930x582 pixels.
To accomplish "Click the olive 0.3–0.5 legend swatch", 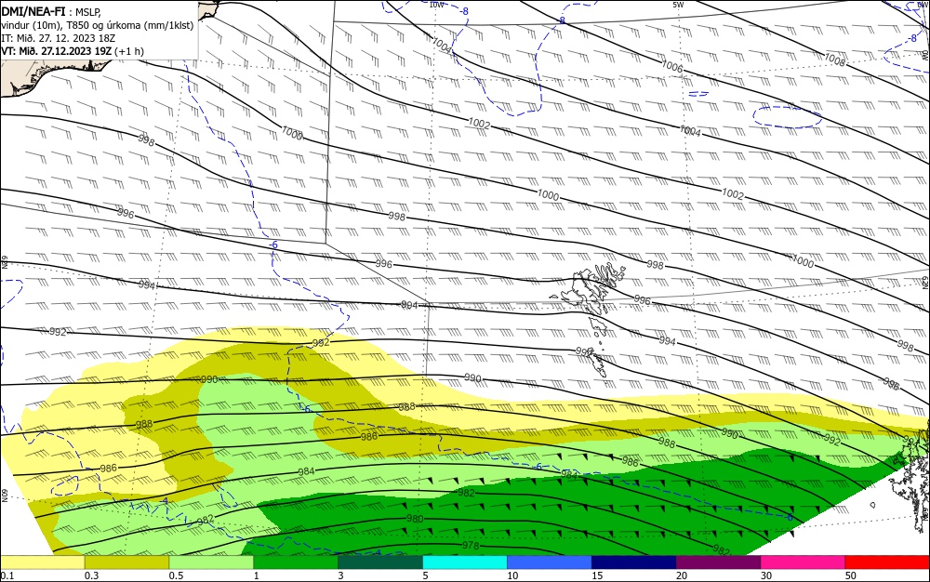I will tap(126, 562).
